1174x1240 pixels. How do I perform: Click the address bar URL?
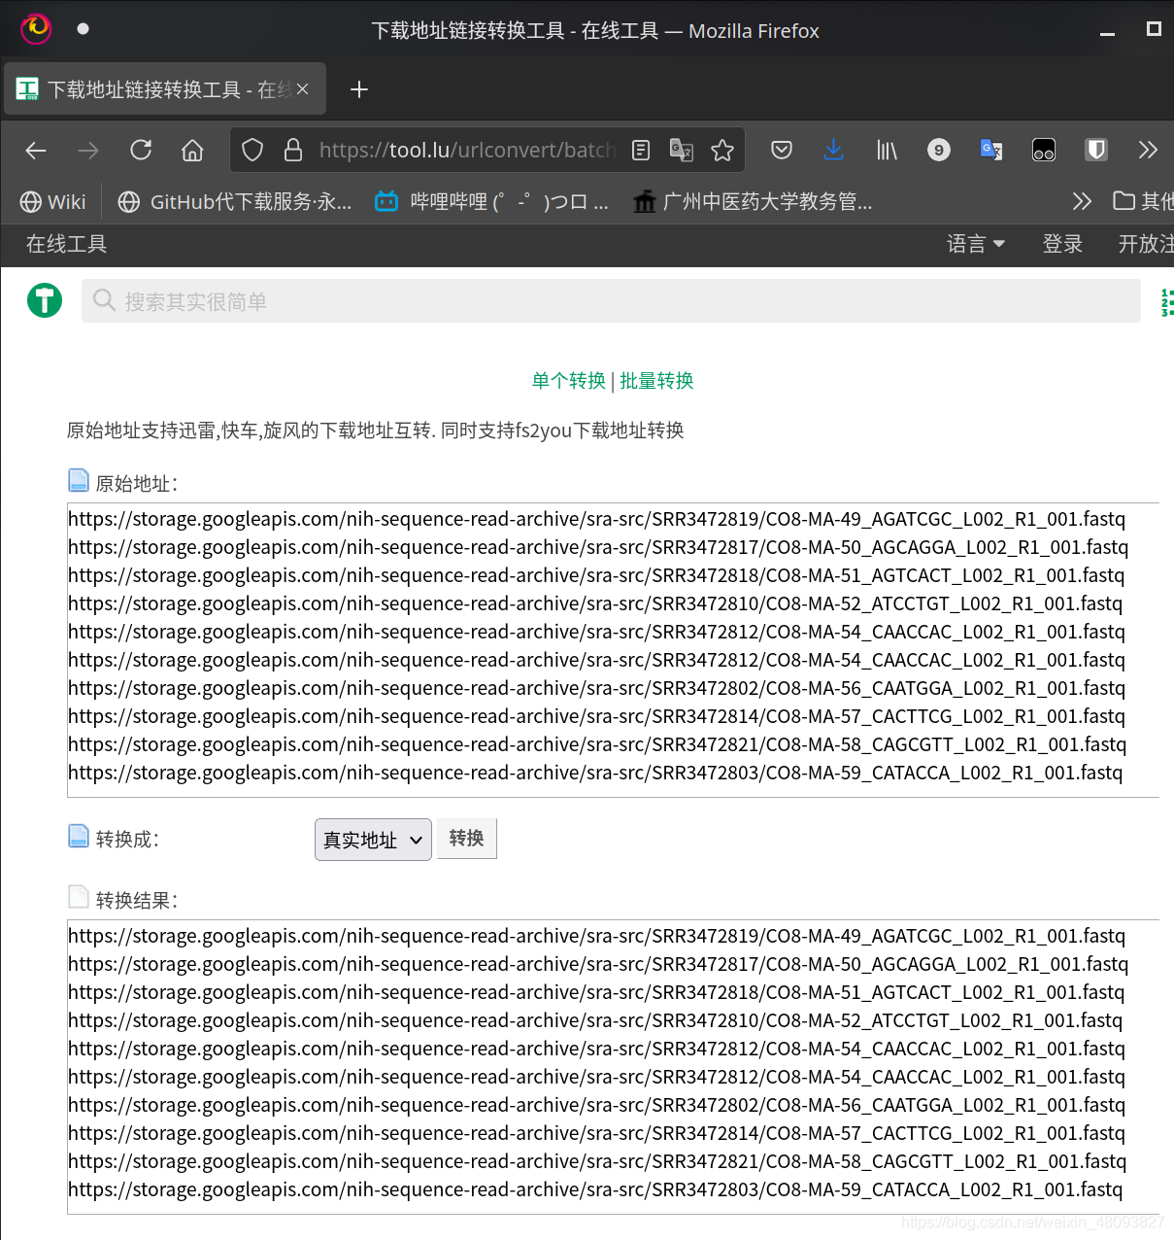(x=467, y=150)
